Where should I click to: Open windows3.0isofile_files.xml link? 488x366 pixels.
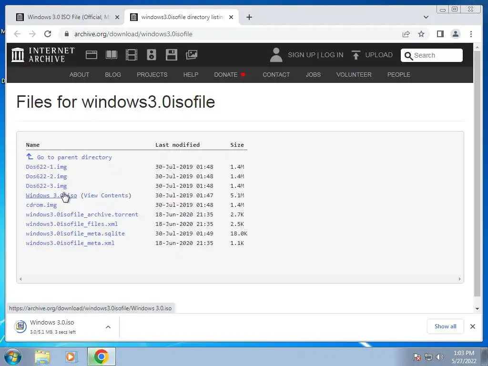(72, 224)
